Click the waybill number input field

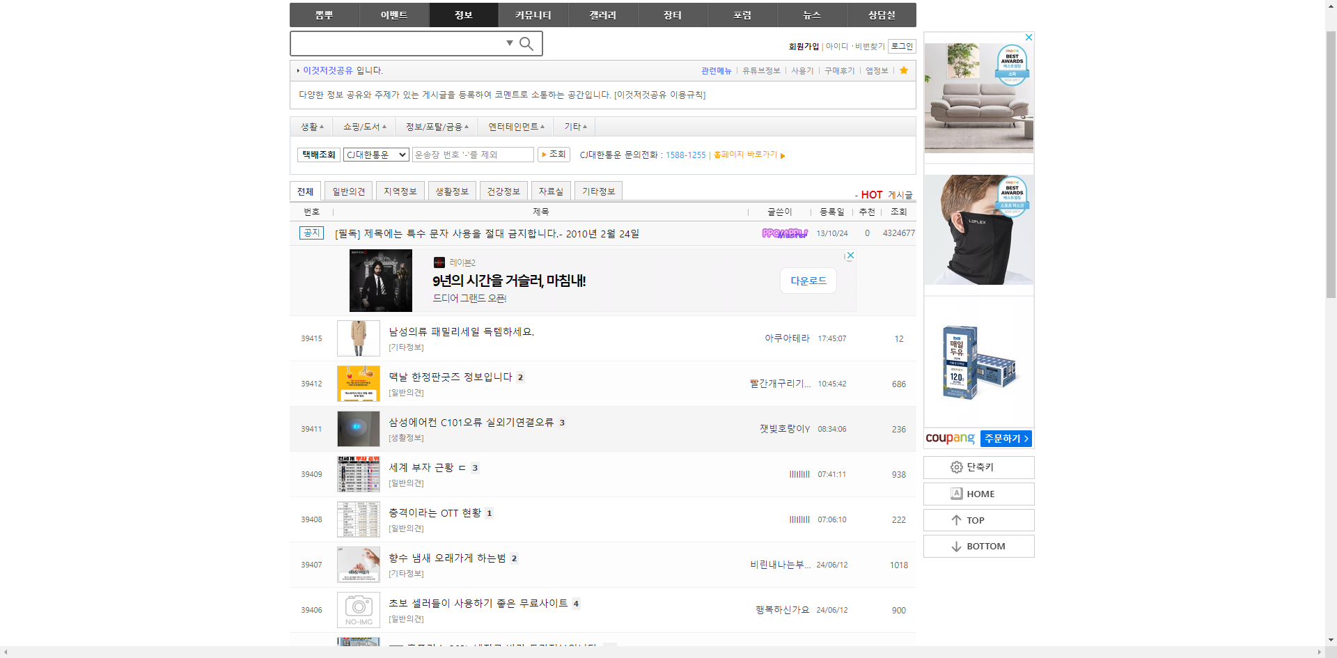473,155
